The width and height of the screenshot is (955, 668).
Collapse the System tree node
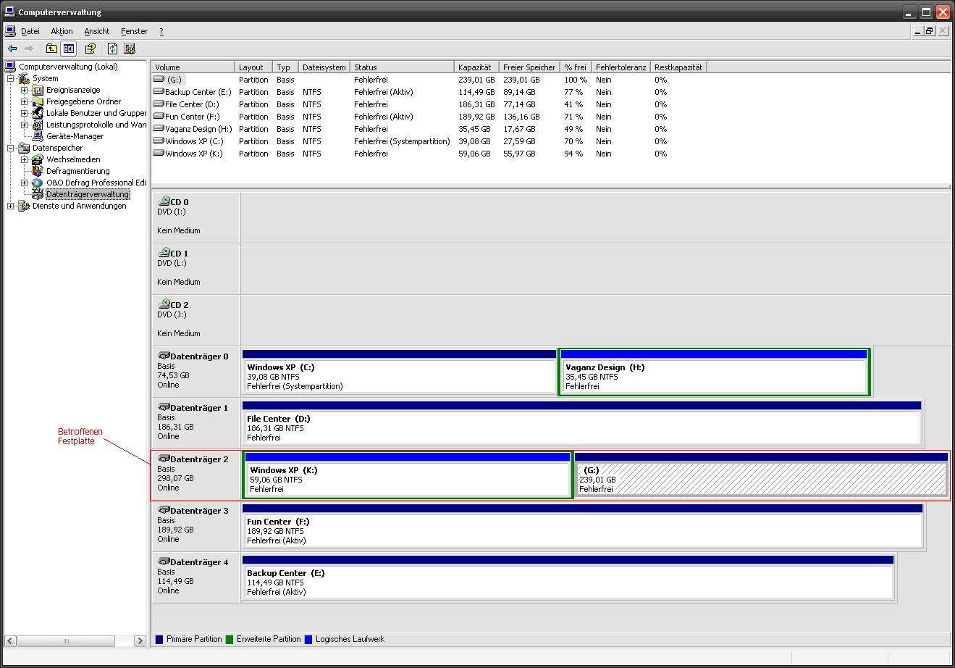point(11,78)
